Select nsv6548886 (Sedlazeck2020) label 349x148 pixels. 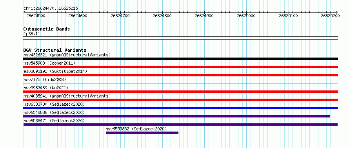(54, 112)
